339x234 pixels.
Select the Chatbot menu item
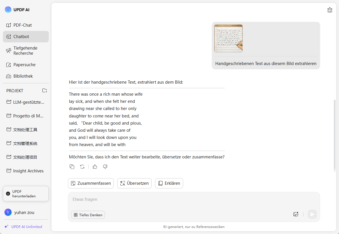coord(26,36)
